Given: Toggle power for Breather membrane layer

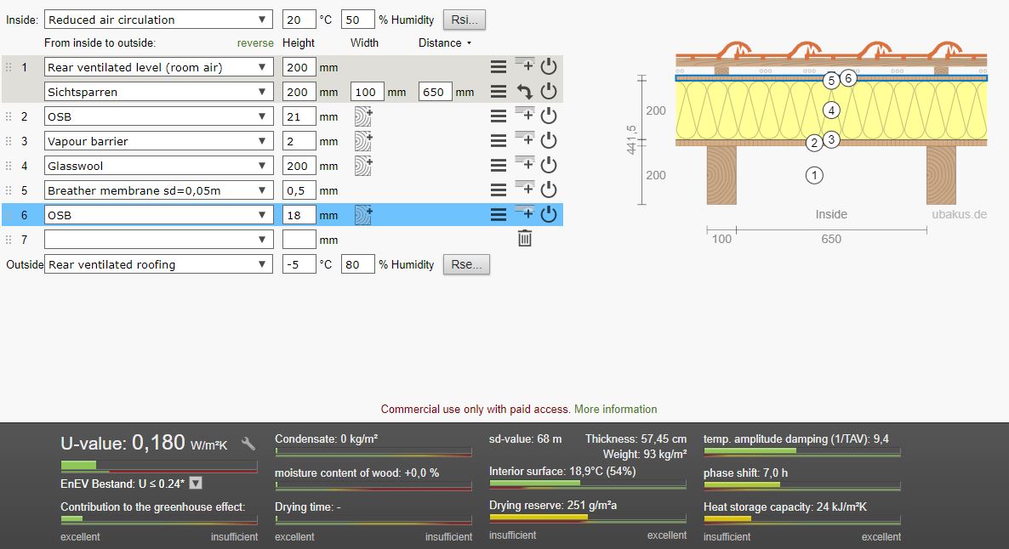Looking at the screenshot, I should (x=549, y=190).
